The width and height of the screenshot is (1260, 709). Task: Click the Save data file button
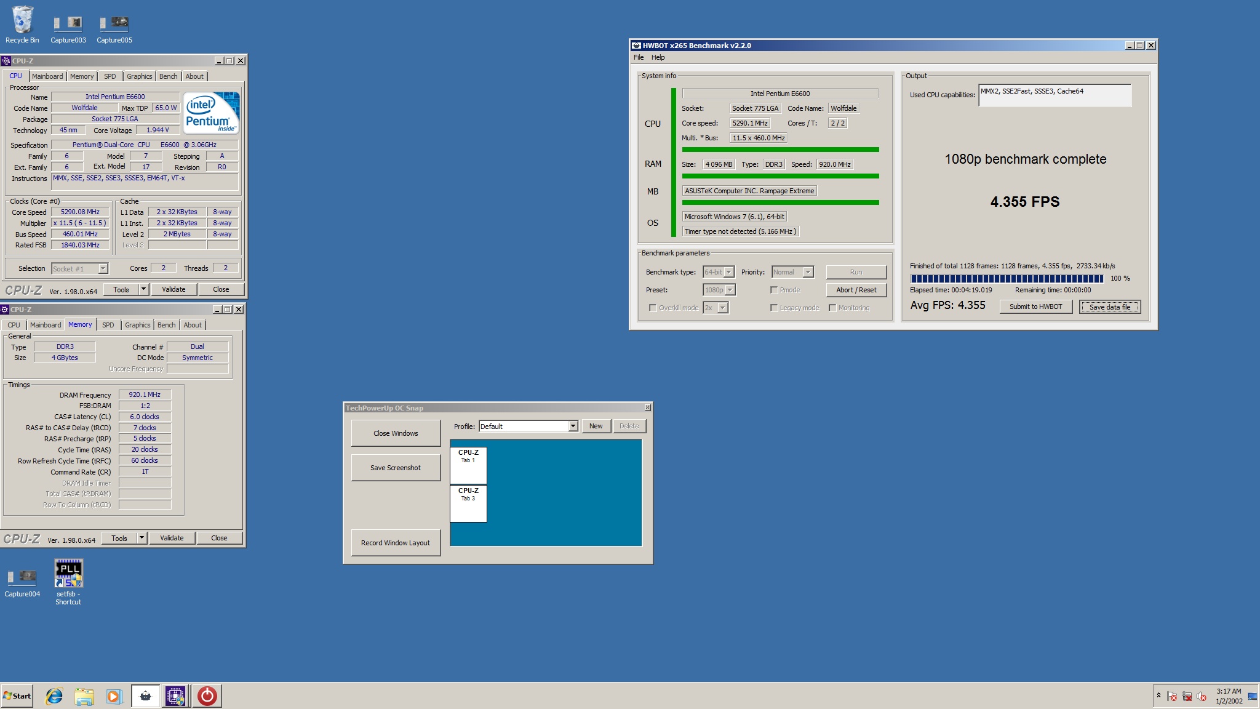pyautogui.click(x=1110, y=307)
